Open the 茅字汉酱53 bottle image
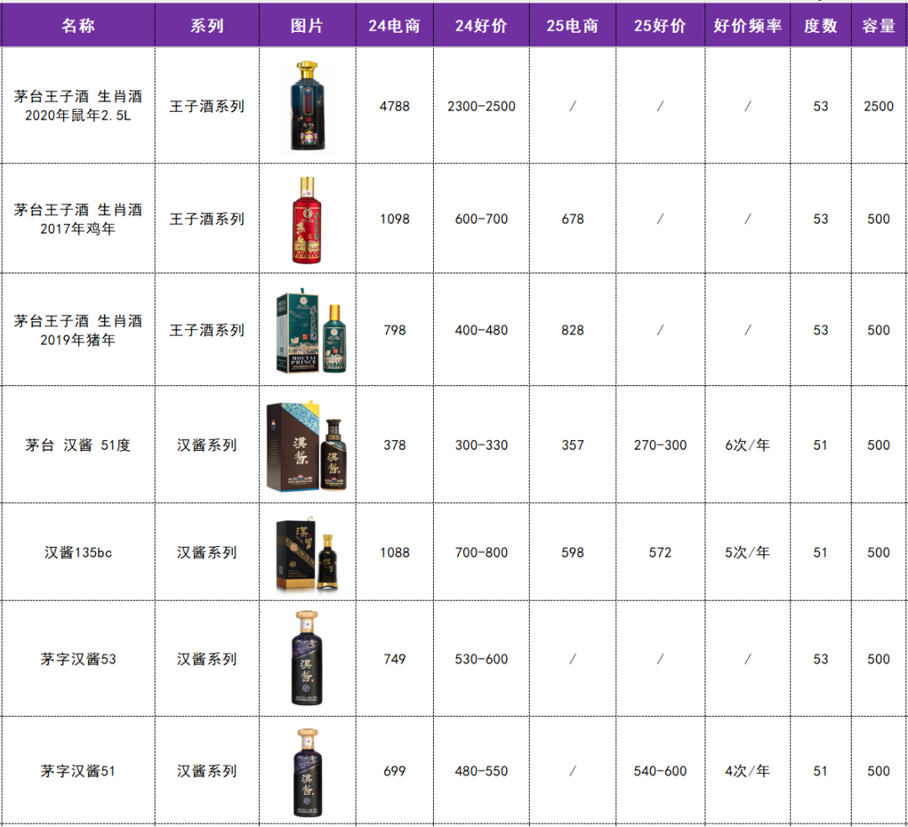This screenshot has height=827, width=908. click(x=306, y=658)
